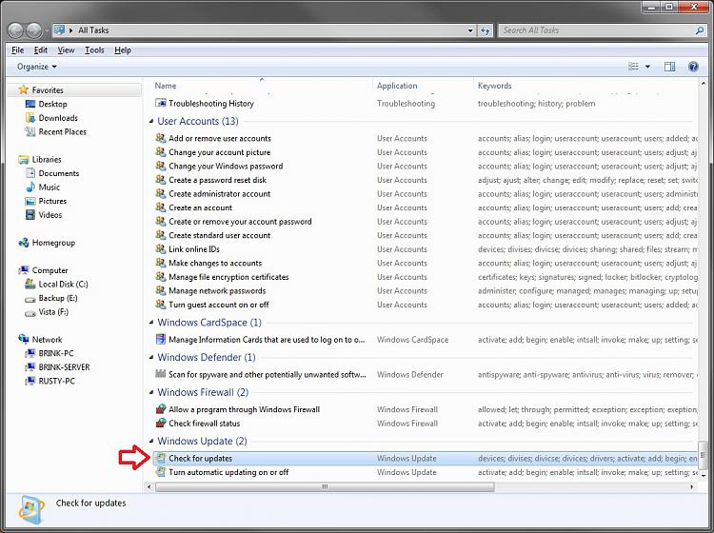Click the search magnifier icon

[700, 30]
